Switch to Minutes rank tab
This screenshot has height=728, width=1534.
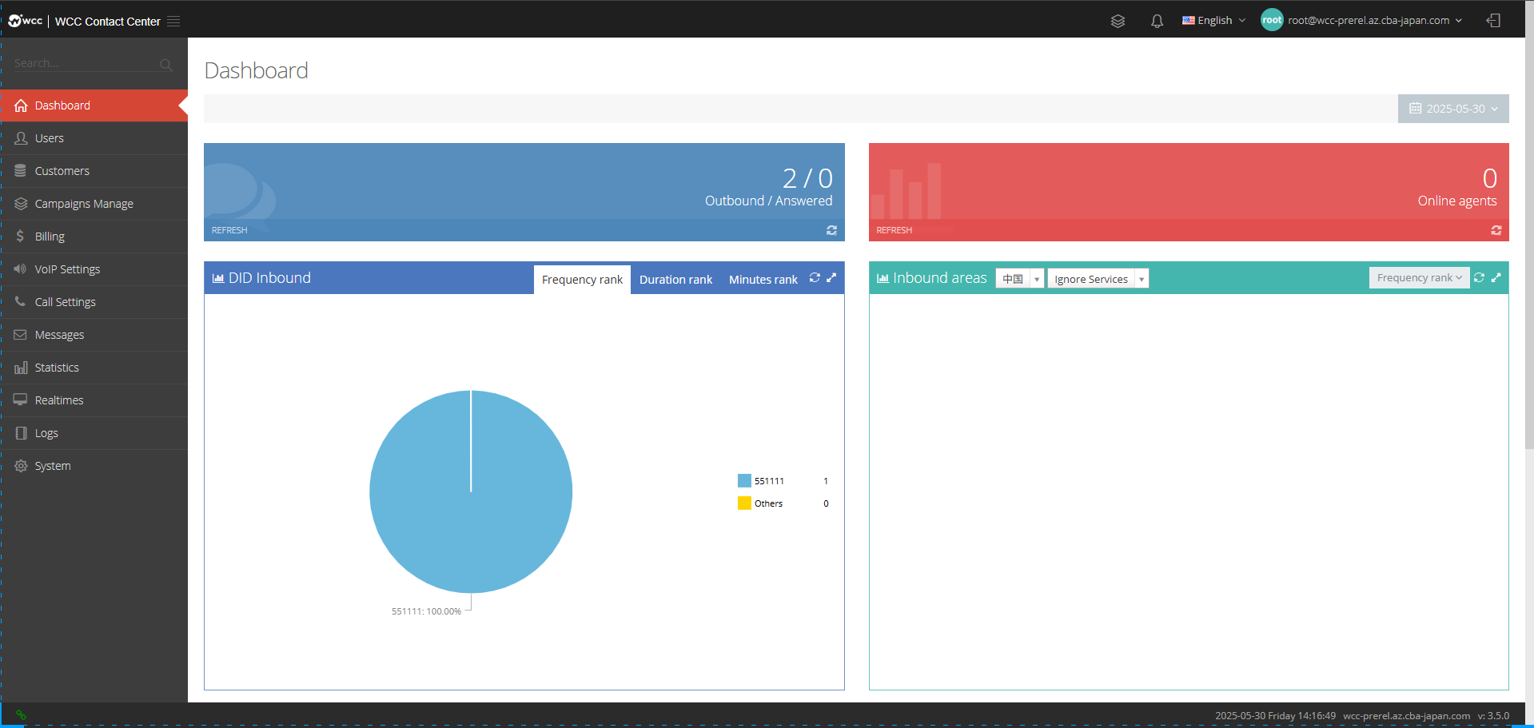(763, 280)
